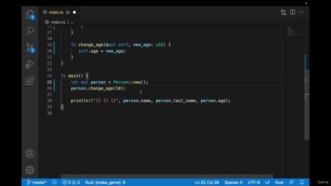
Task: Click Ln 25, Col 36 position indicator
Action: (x=207, y=182)
